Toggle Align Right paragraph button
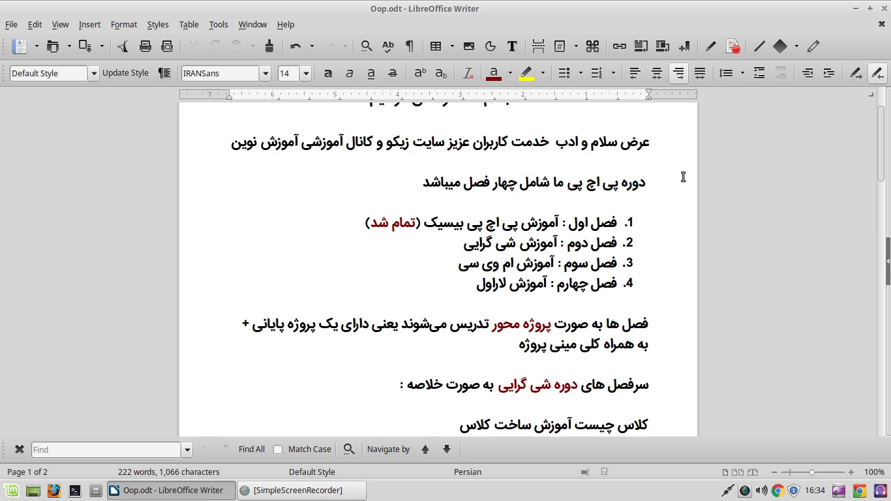891x501 pixels. [678, 73]
